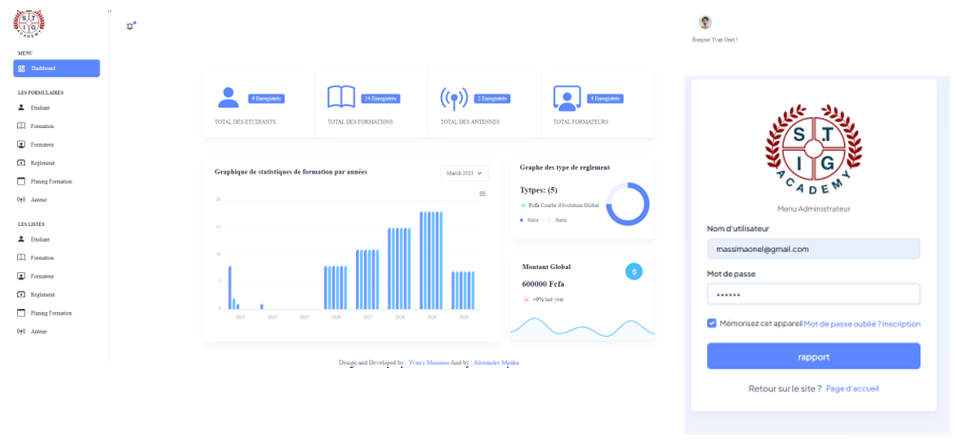
Task: Click the Mot de passe field
Action: (x=813, y=294)
